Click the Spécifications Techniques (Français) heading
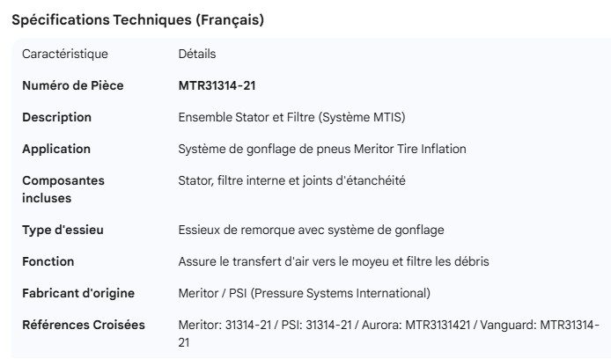This screenshot has height=359, width=611. tap(137, 20)
